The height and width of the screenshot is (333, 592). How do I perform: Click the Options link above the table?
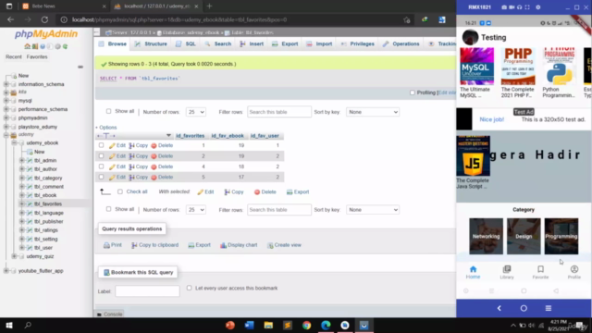(107, 128)
